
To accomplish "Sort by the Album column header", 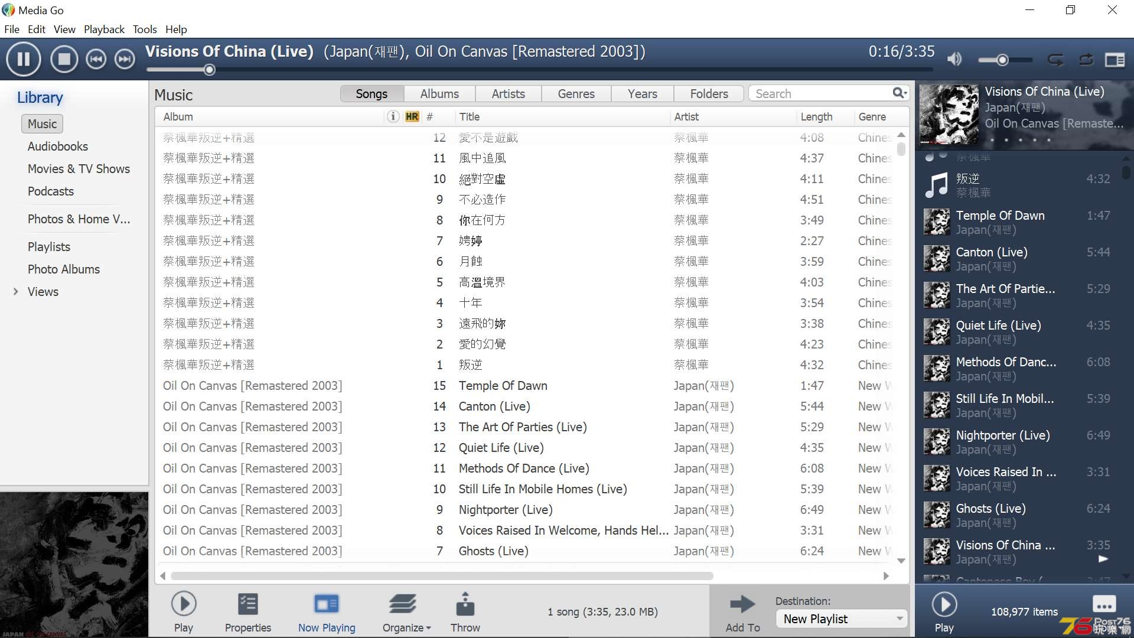I will (178, 117).
